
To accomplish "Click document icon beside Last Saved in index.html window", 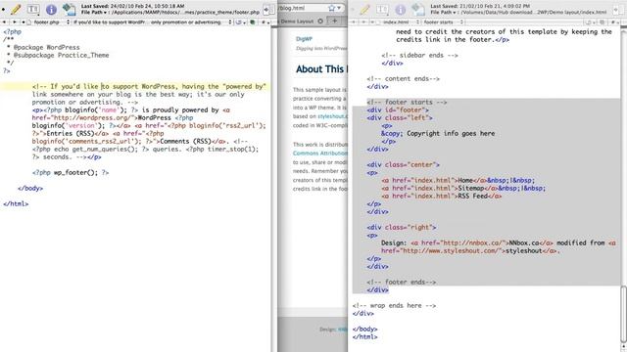I will [x=418, y=9].
